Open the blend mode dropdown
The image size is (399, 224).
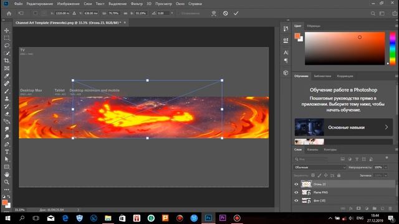pyautogui.click(x=320, y=167)
